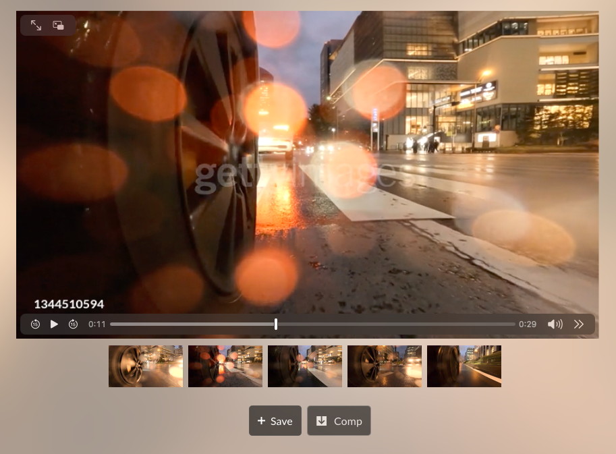616x454 pixels.
Task: Click the 0:29 duration label
Action: click(528, 324)
